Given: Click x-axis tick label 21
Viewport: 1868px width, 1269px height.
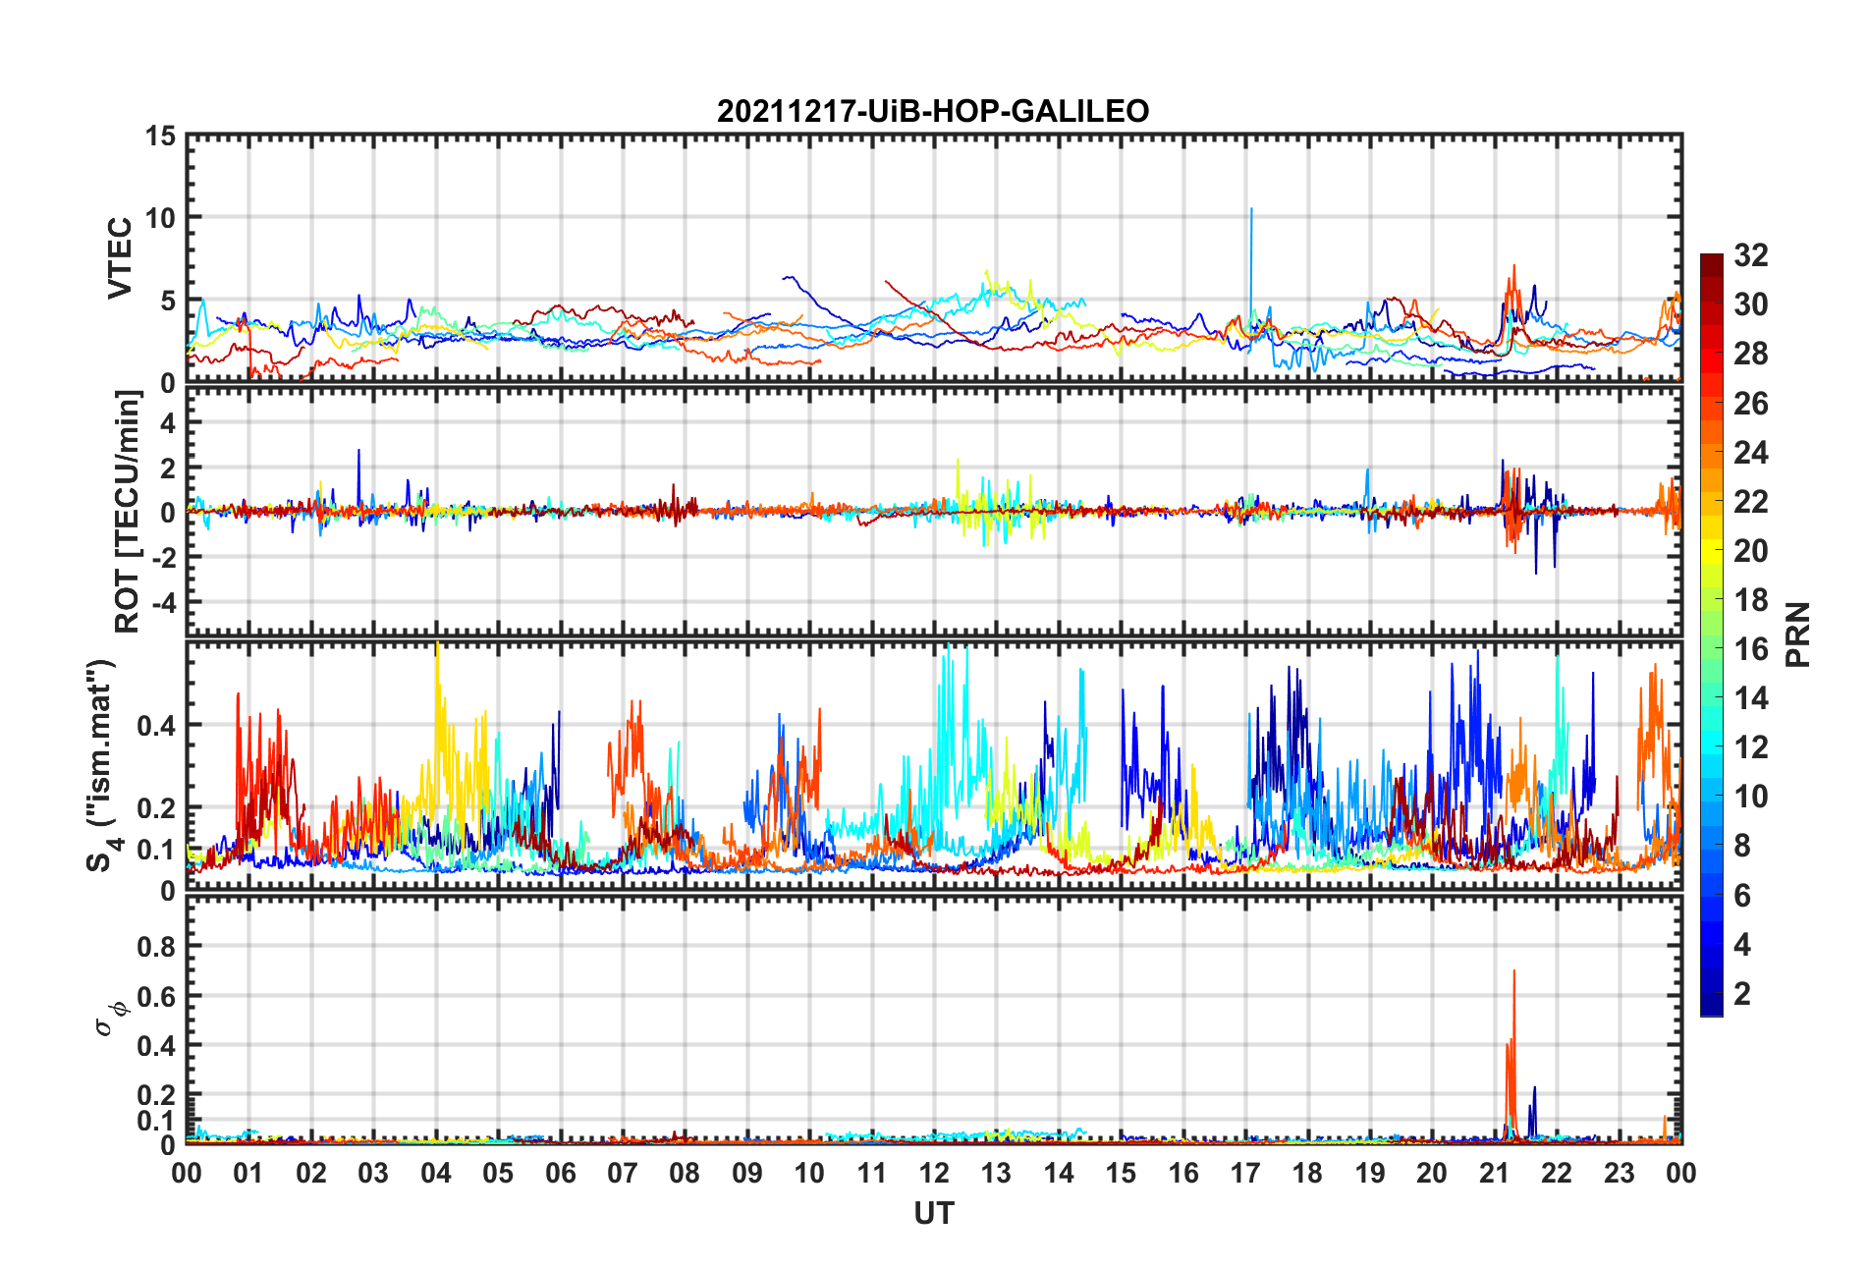Looking at the screenshot, I should pos(1495,1173).
